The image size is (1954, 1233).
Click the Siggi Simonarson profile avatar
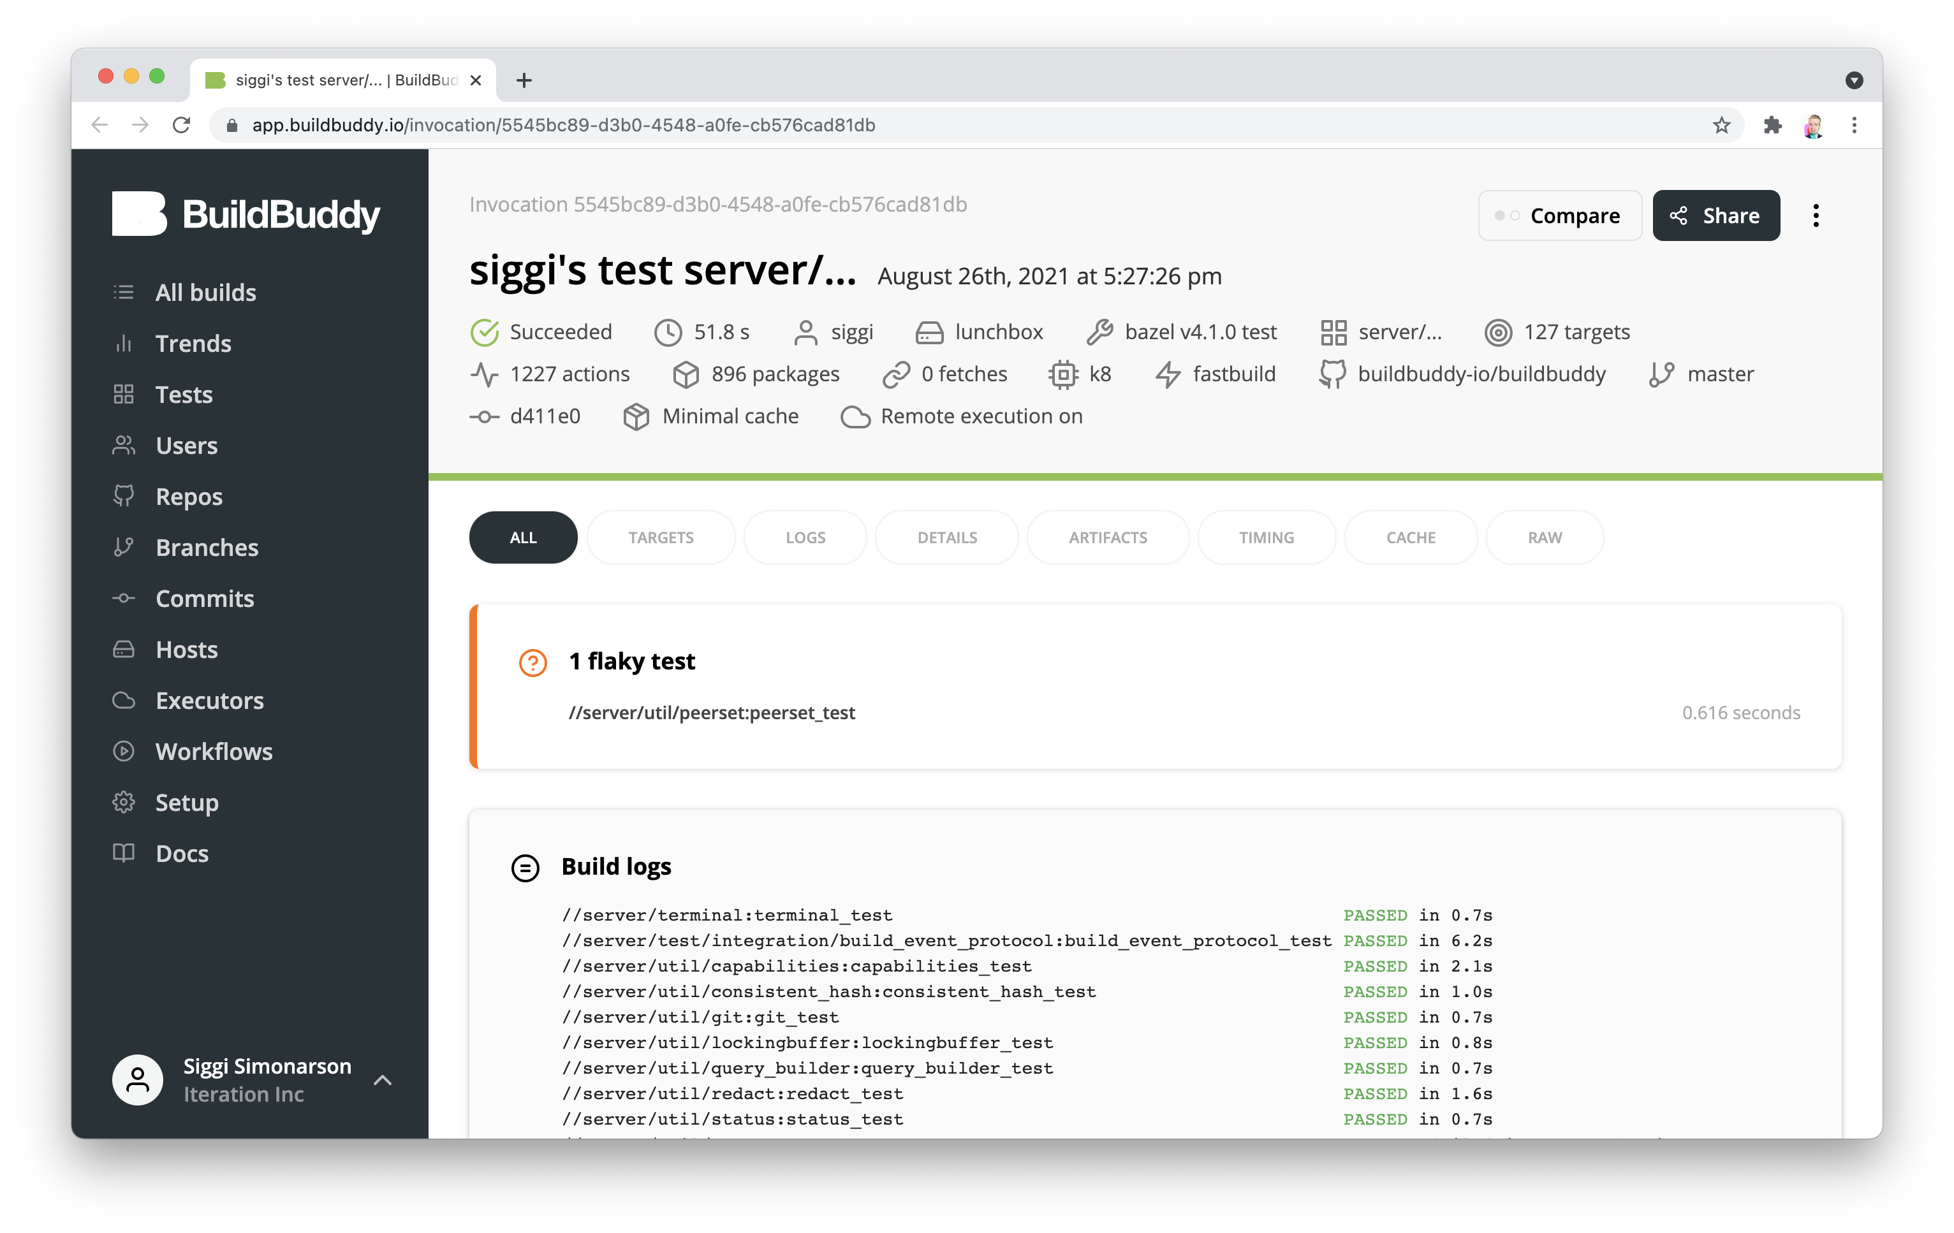[138, 1080]
